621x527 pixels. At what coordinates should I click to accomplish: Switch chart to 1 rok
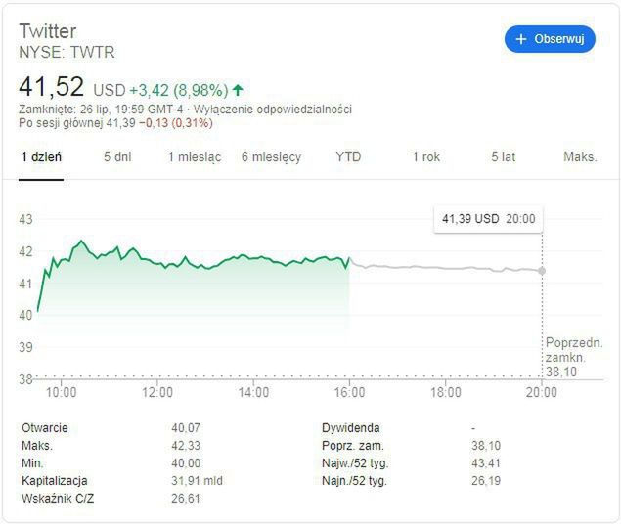coord(425,156)
